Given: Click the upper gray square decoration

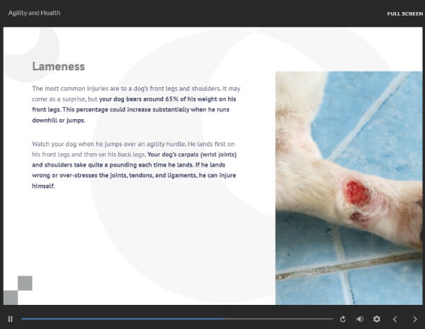Looking at the screenshot, I should pos(25,283).
